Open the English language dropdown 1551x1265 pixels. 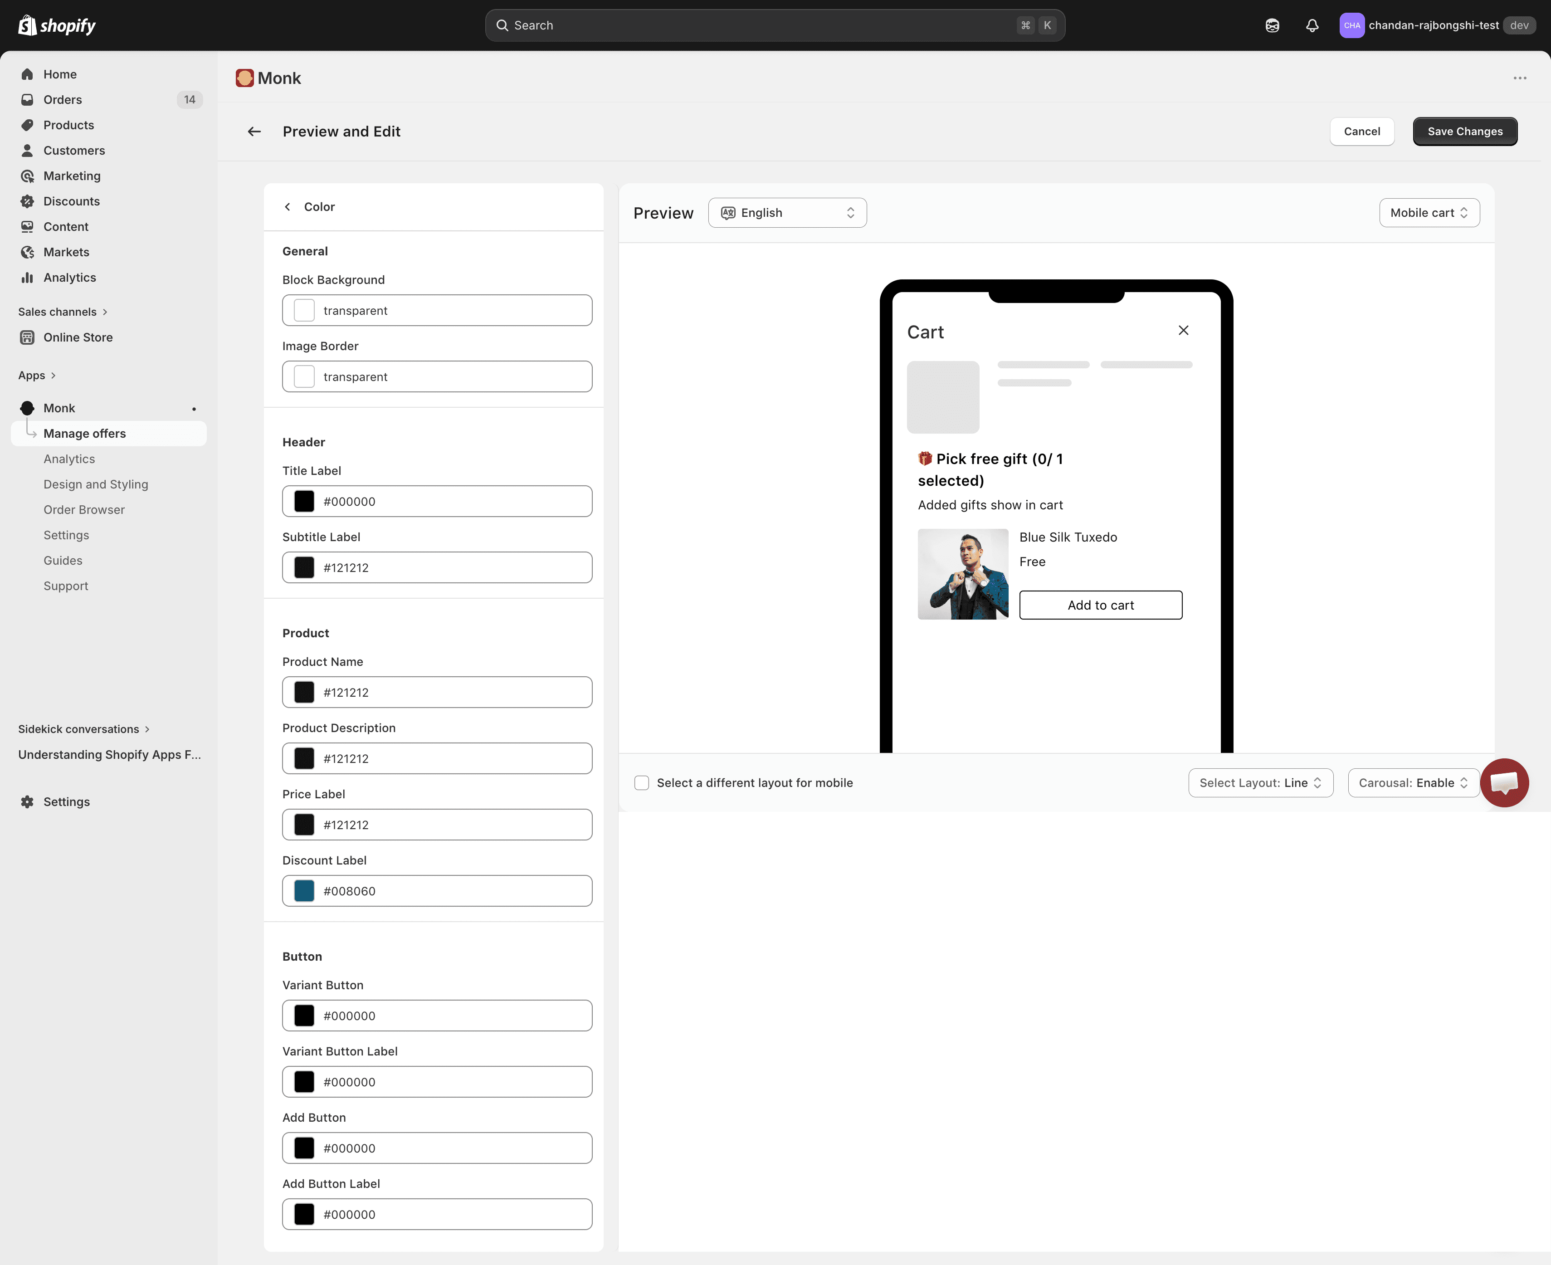[x=787, y=213]
